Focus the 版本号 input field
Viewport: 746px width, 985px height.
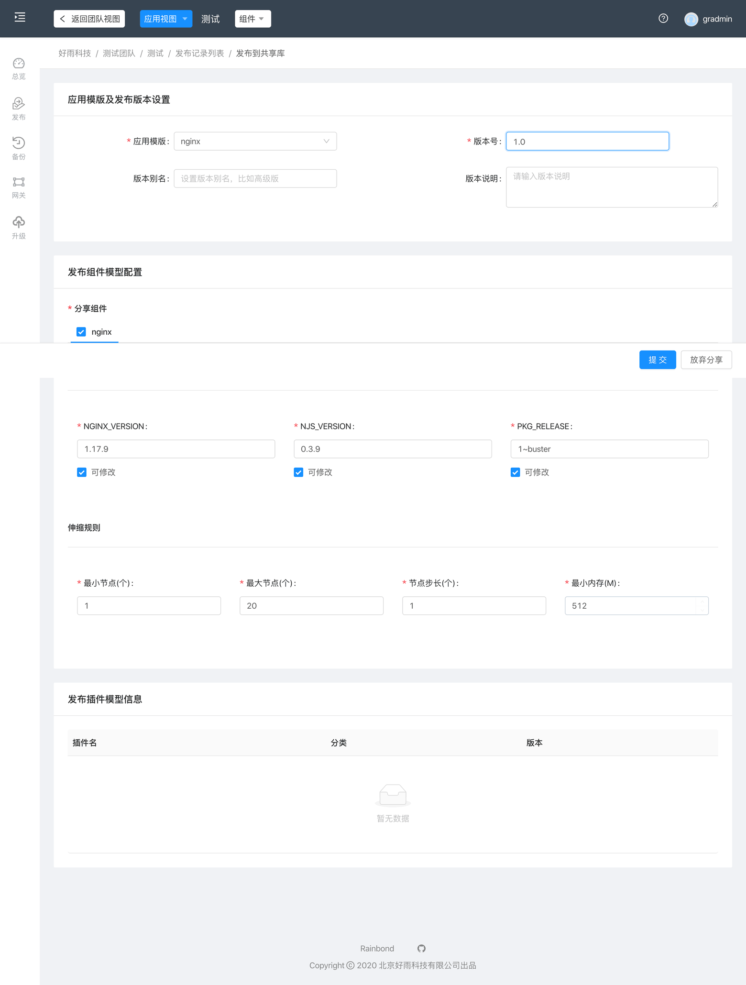587,141
